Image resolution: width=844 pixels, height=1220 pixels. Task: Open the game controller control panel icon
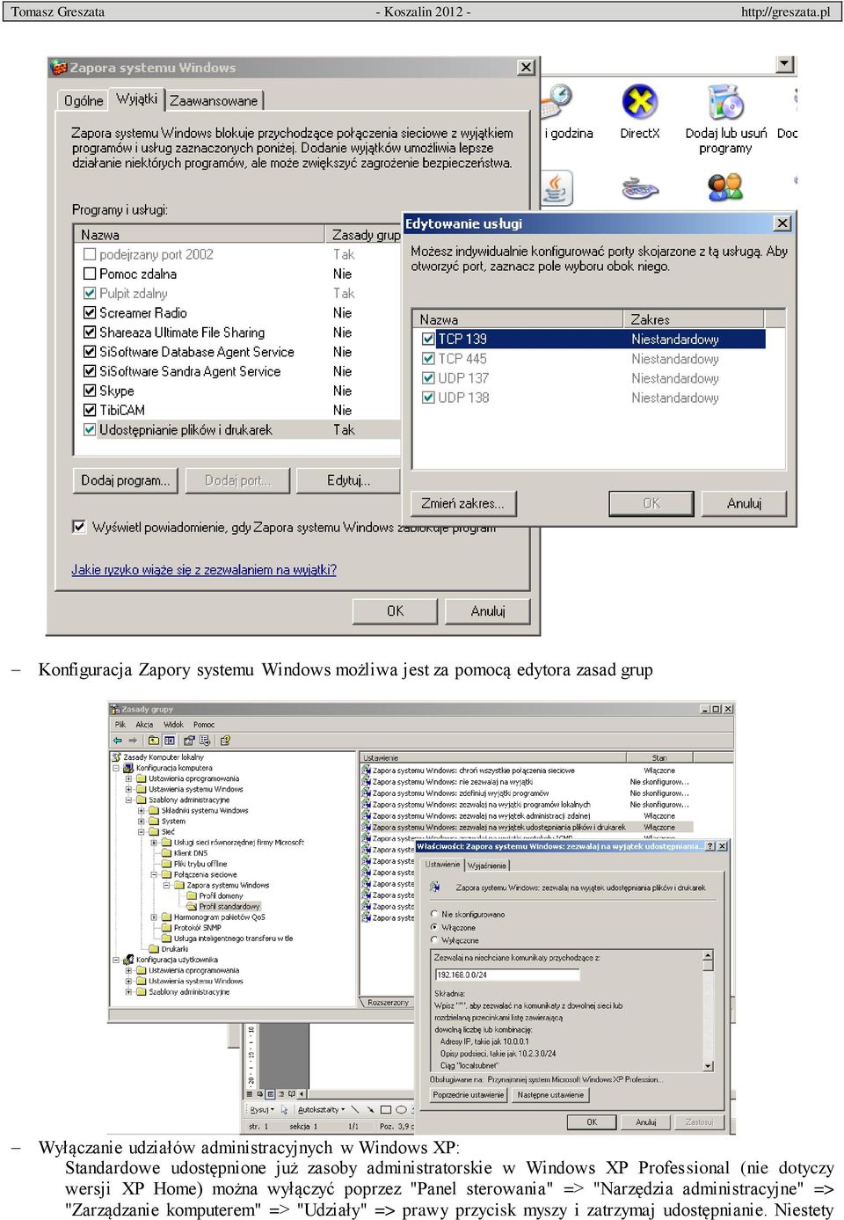(x=640, y=187)
